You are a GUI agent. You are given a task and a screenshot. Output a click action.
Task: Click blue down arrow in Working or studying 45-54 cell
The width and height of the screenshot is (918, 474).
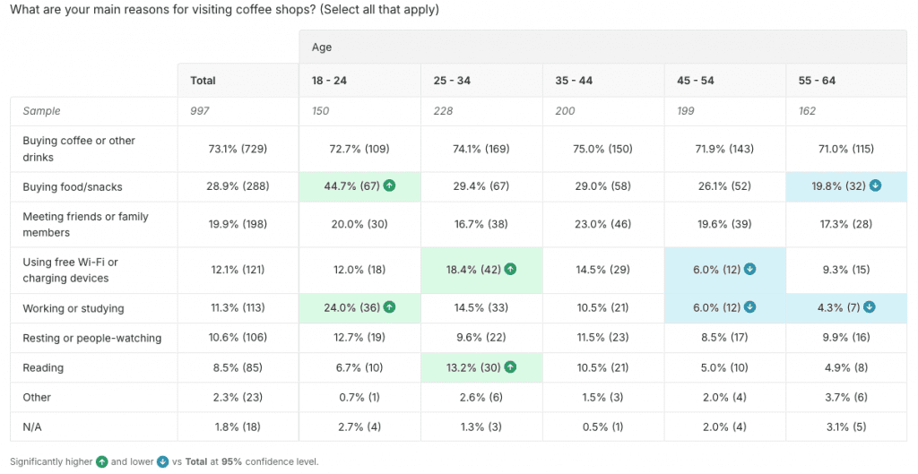click(x=749, y=307)
